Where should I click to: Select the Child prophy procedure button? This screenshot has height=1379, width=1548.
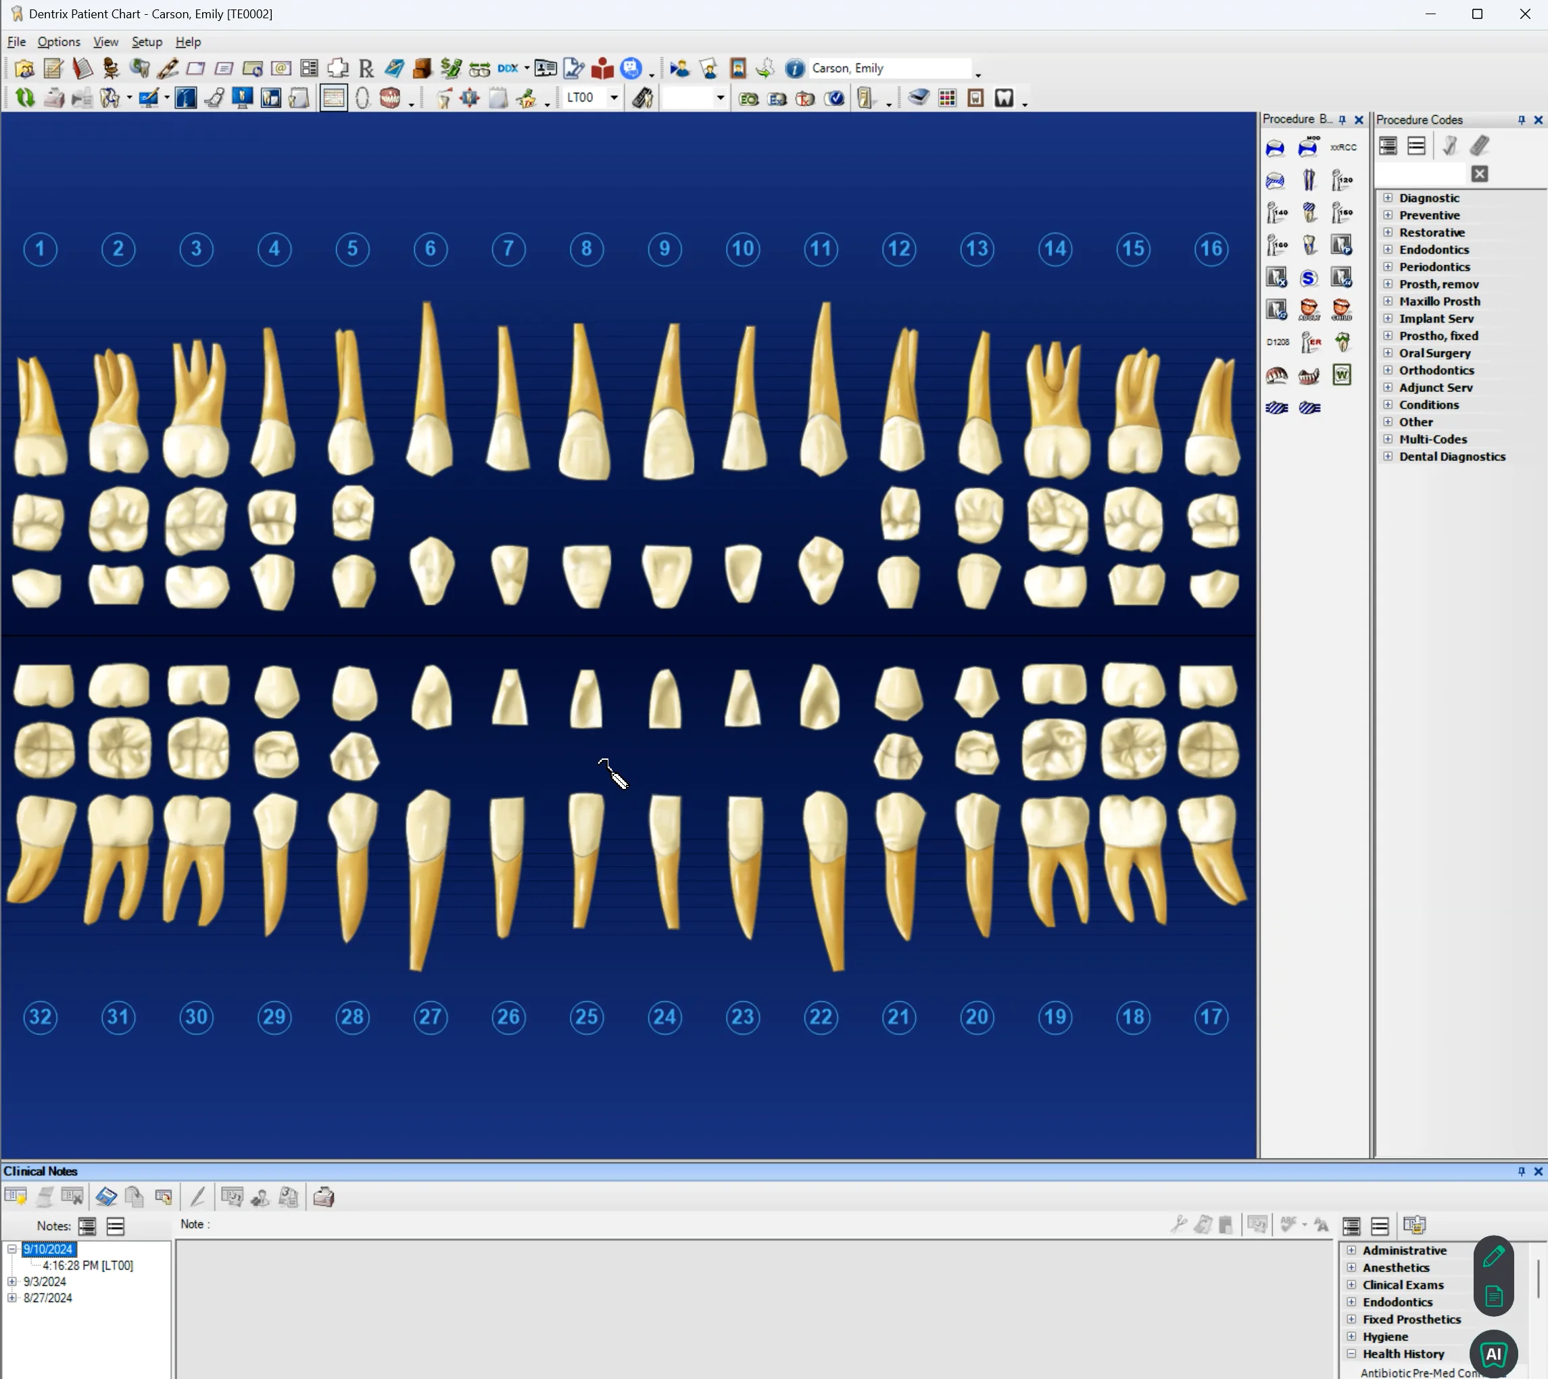tap(1343, 310)
